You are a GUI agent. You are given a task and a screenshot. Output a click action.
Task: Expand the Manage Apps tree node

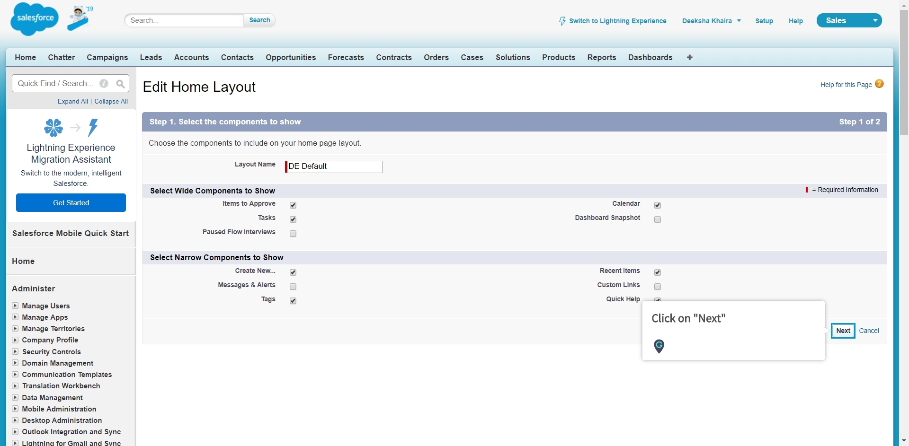click(x=15, y=317)
